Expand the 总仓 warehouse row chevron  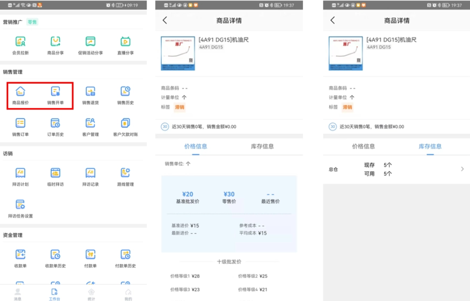tap(462, 169)
